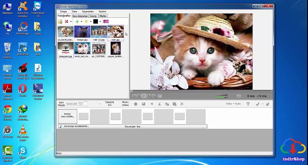Viewport: 308px width, 165px height.
Task: Open the Slideshow Creator desktop shortcut
Action: [38, 92]
